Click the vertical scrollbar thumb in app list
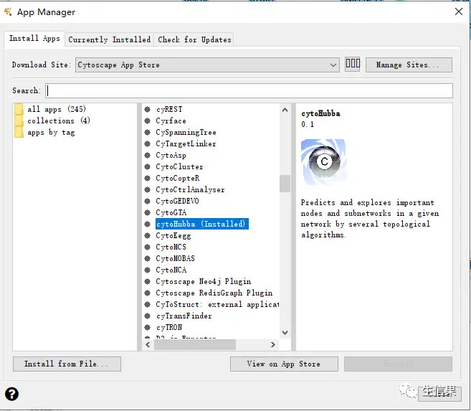 285,184
